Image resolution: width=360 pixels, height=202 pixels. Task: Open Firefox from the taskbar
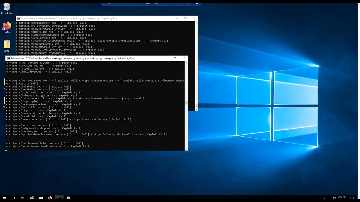point(50,198)
